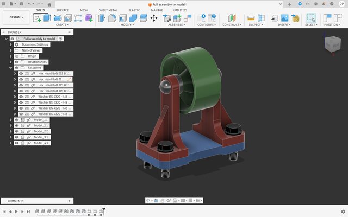Expand the Document Settings node
Screen dimensions: 348x217
(10, 44)
